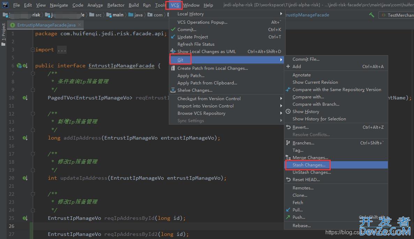Expand Local History submenu
This screenshot has width=414, height=239.
(x=227, y=14)
